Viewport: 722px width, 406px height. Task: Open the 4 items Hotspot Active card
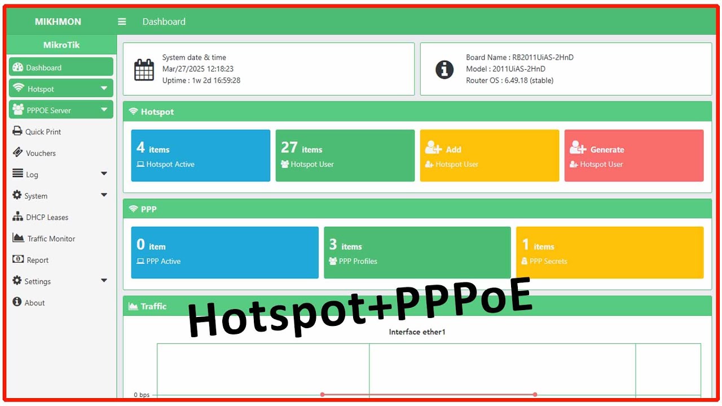tap(201, 156)
